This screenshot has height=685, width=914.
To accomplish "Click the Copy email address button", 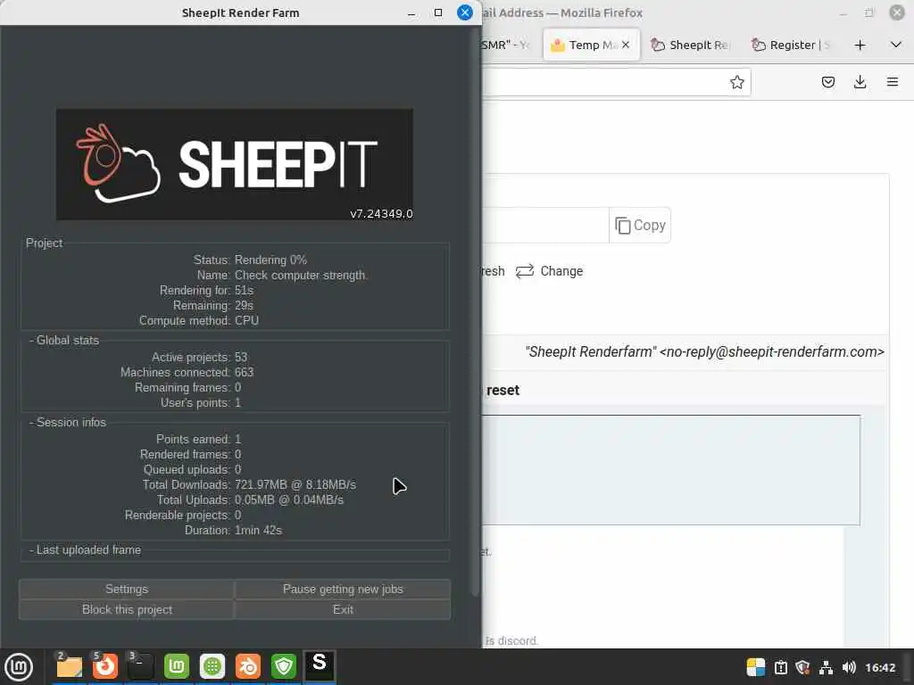I will [640, 225].
